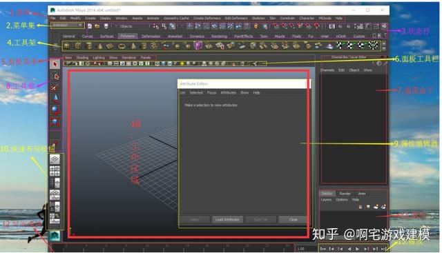Viewport: 442px width, 253px height.
Task: Click the Save Scene icon
Action: pyautogui.click(x=106, y=26)
